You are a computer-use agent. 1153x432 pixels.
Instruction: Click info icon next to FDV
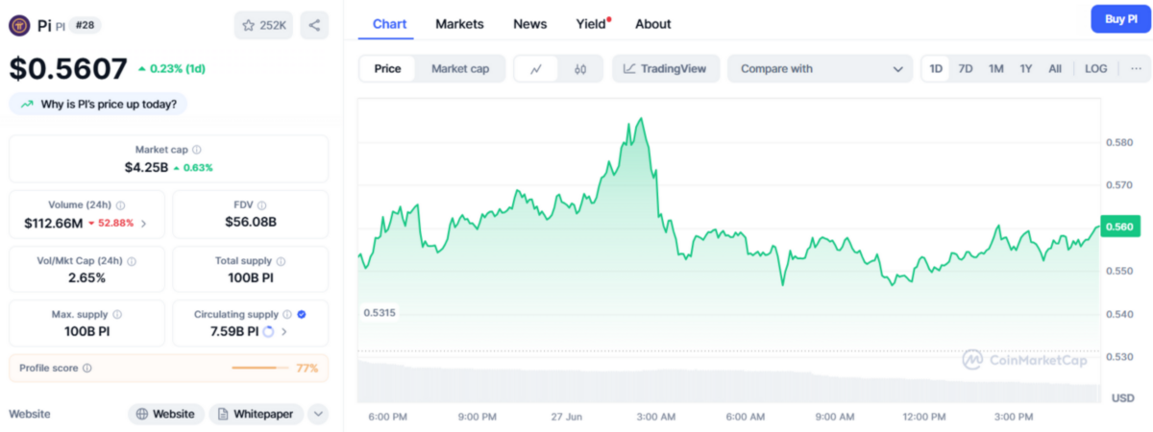point(262,205)
